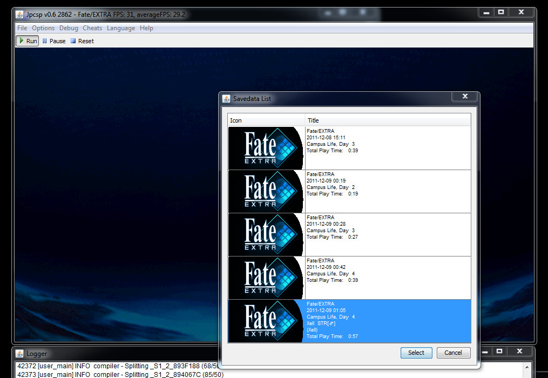Viewport: 548px width, 378px height.
Task: Click the "2011-12-09 00:42" save date
Action: click(326, 267)
